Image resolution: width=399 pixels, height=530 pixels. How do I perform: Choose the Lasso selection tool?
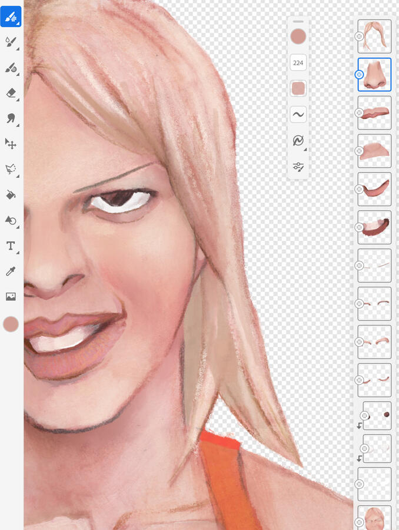coord(11,170)
